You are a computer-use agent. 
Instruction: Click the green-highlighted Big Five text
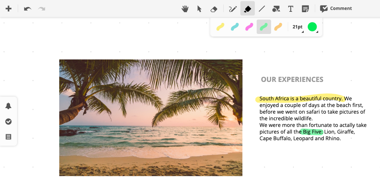pyautogui.click(x=313, y=132)
